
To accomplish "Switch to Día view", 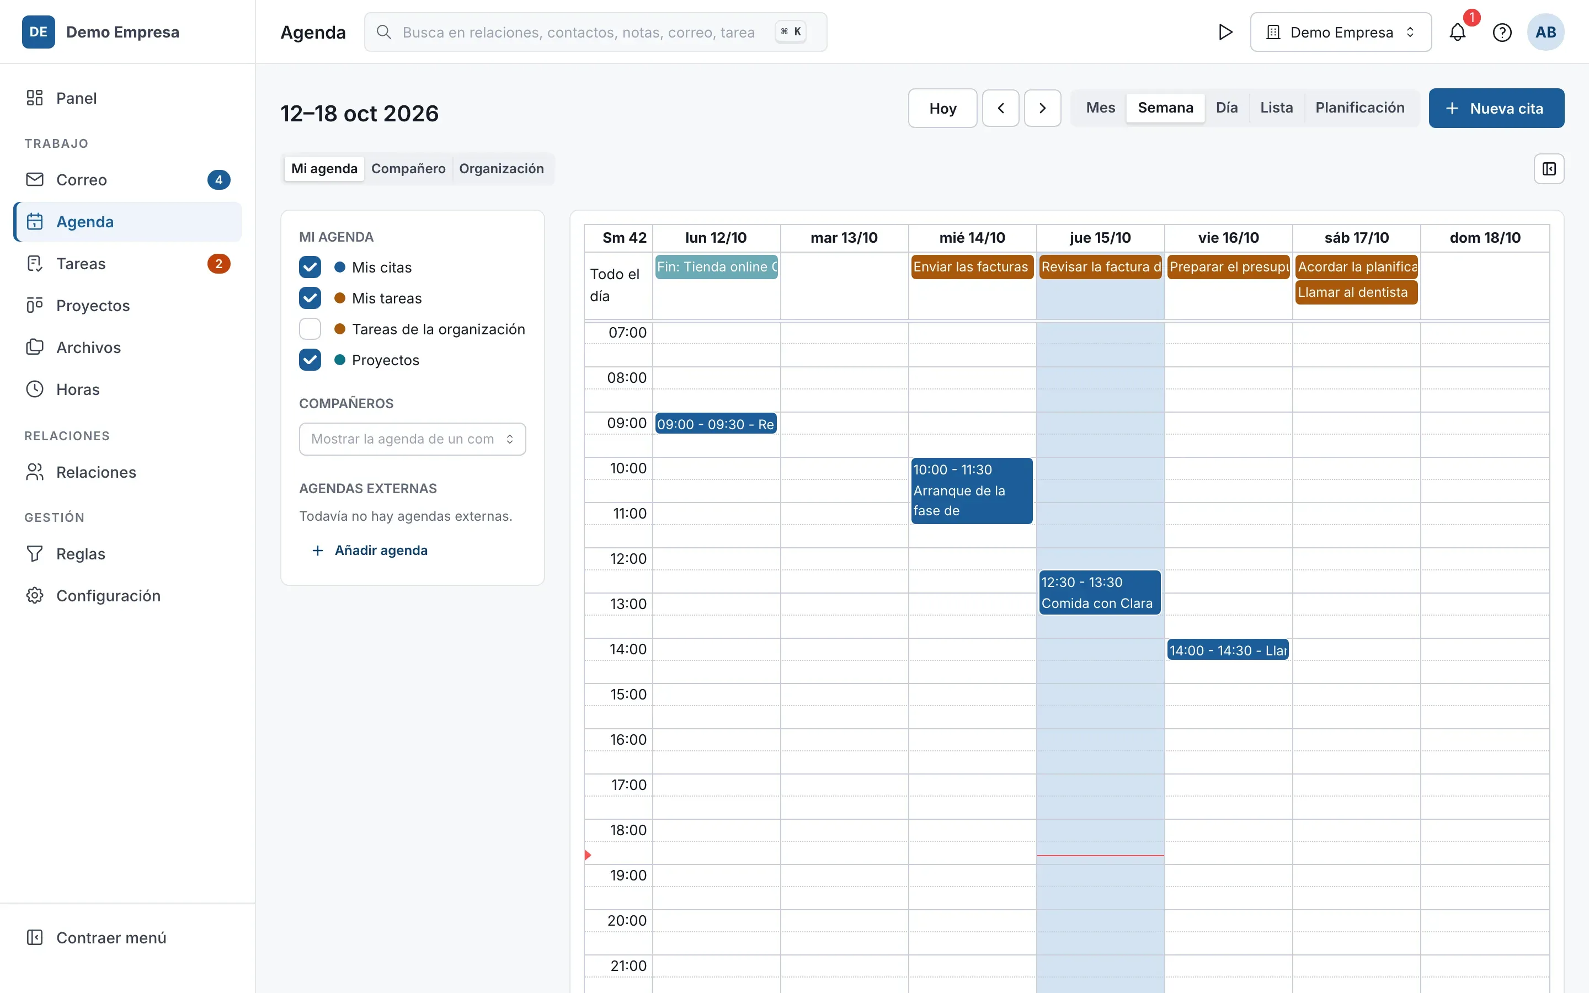I will [x=1227, y=108].
